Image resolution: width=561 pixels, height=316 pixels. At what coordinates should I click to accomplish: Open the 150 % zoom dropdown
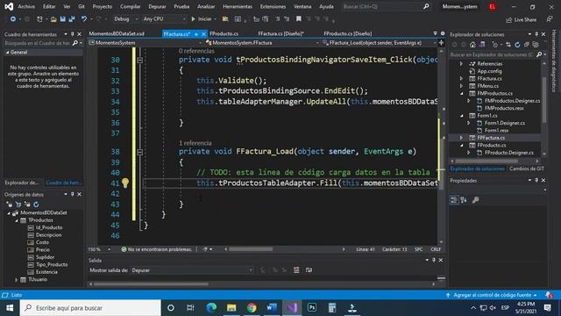pos(99,249)
